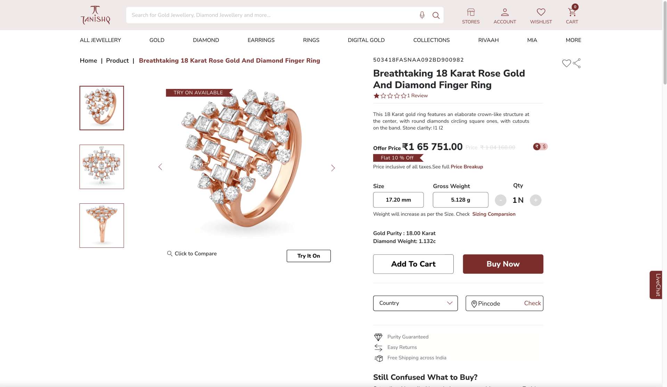Expand the Country dropdown
Screen dimensions: 667x387
[x=415, y=303]
